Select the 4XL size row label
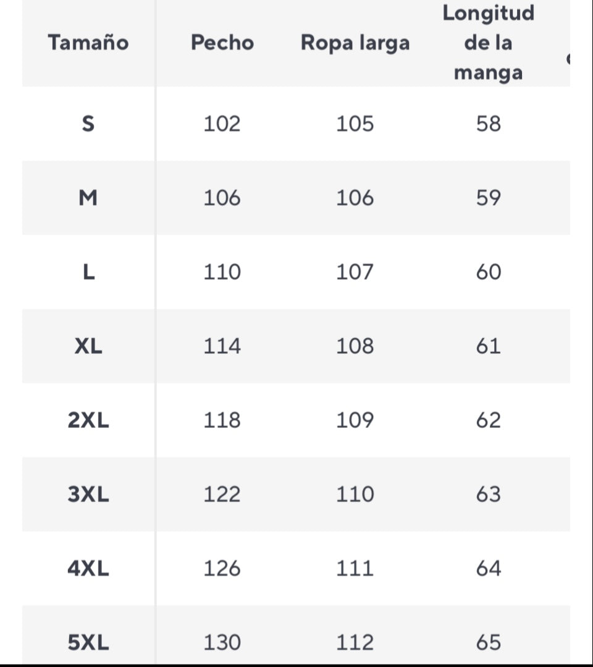Screen dimensions: 593x667 pyautogui.click(x=88, y=569)
